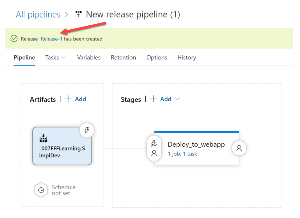Viewport: 300px width, 218px height.
Task: Open pre-deployment conditions on Deploy_to_webapp stage
Action: coord(154,148)
